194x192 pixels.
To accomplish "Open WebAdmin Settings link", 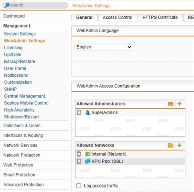I will point(24,41).
